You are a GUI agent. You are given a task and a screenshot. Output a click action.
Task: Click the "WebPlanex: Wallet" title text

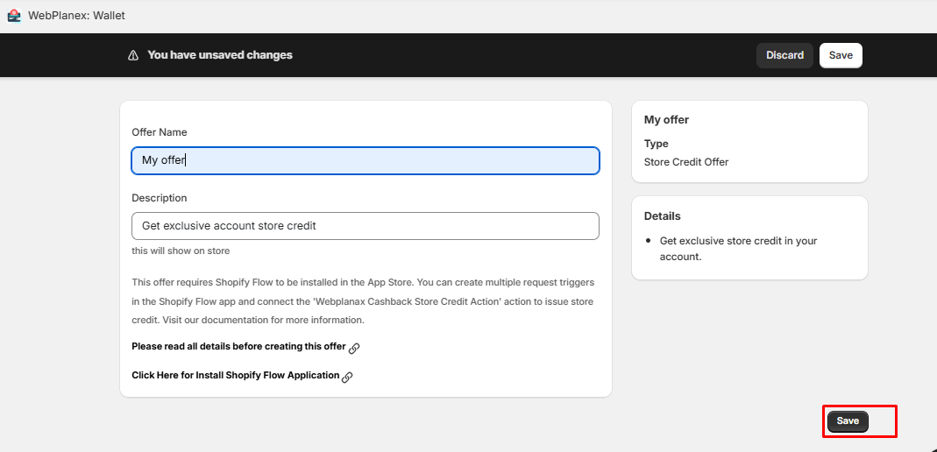[x=76, y=16]
